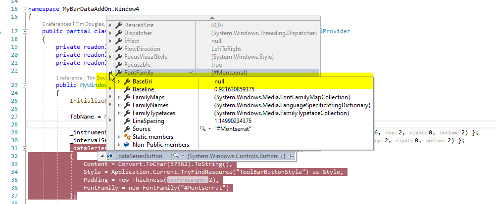The height and width of the screenshot is (204, 496).
Task: Click the System.Windows.Threading.Dispatcher value
Action: (264, 33)
